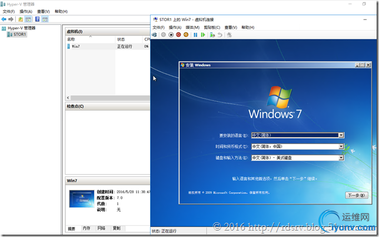Save VM state with orange icon

tap(186, 35)
